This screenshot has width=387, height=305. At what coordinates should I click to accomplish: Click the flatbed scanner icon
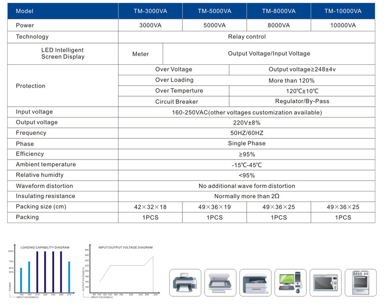(x=221, y=283)
